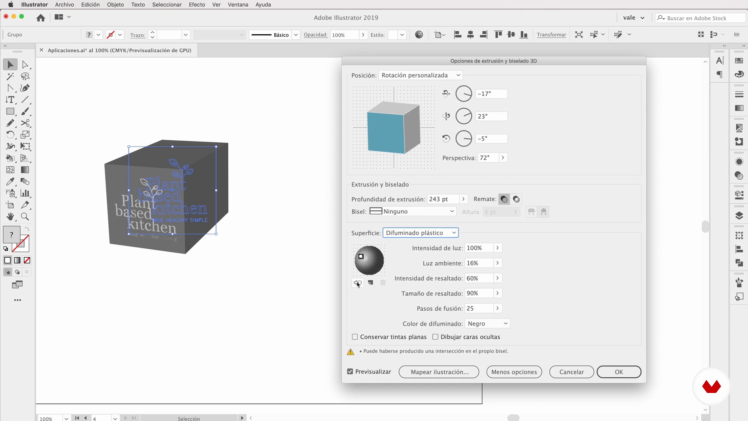Open the Posición rotation dropdown
This screenshot has width=748, height=421.
pyautogui.click(x=421, y=75)
